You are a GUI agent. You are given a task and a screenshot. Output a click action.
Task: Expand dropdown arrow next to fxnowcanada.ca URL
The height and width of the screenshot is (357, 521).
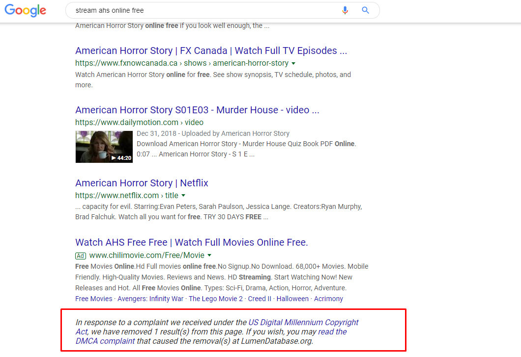pos(293,63)
